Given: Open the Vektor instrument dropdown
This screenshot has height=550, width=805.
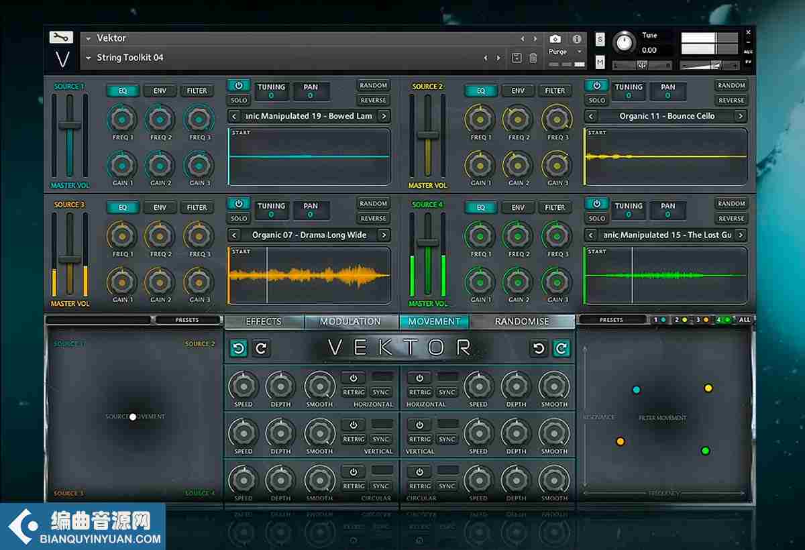Looking at the screenshot, I should tap(88, 39).
